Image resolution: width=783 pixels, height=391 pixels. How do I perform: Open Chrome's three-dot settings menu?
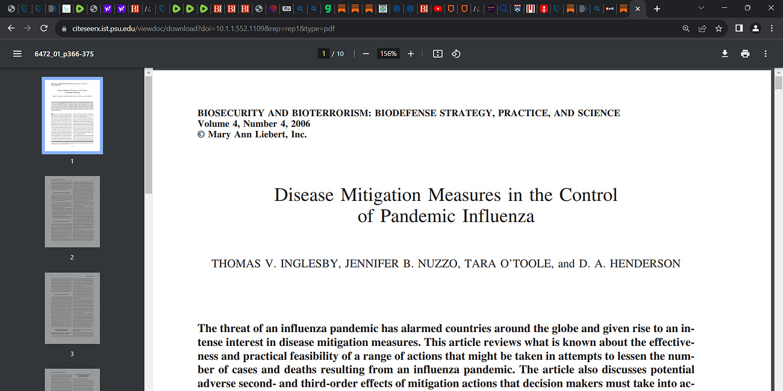pos(772,28)
